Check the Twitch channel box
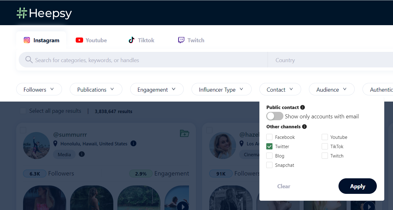This screenshot has width=393, height=210. click(325, 156)
